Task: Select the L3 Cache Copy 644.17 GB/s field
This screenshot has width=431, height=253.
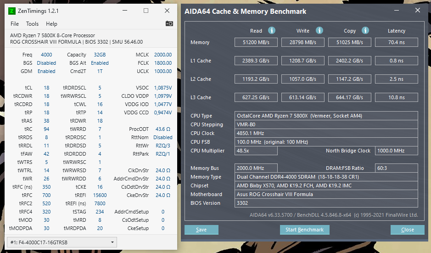Action: click(350, 97)
